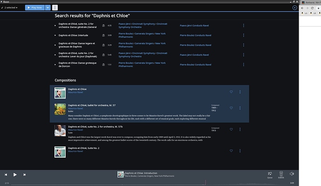This screenshot has width=321, height=186.
Task: Play the Daphnis et Chloe: Interlude track
Action: pyautogui.click(x=55, y=35)
